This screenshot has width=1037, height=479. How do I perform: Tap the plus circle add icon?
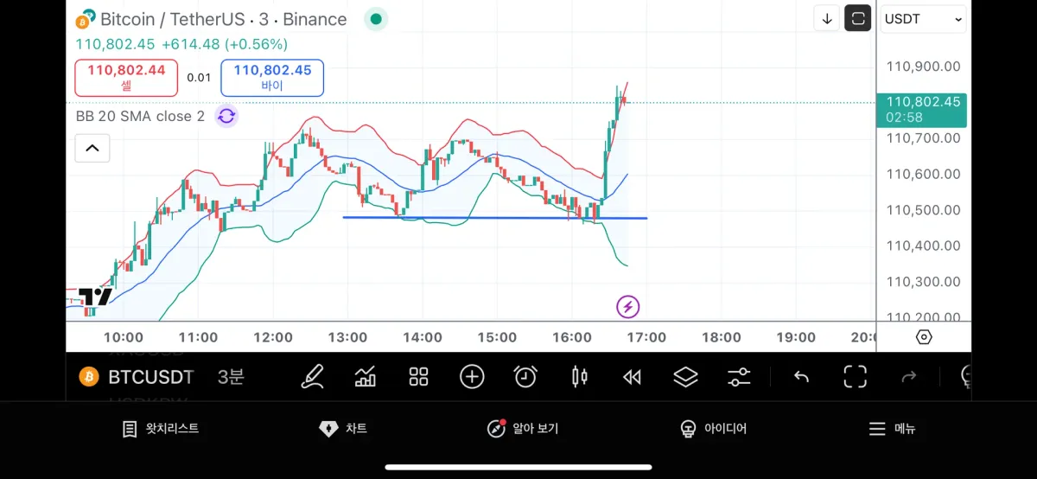pos(472,376)
